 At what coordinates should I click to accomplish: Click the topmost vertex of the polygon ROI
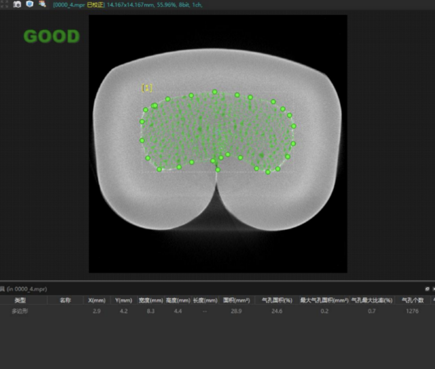[x=214, y=92]
